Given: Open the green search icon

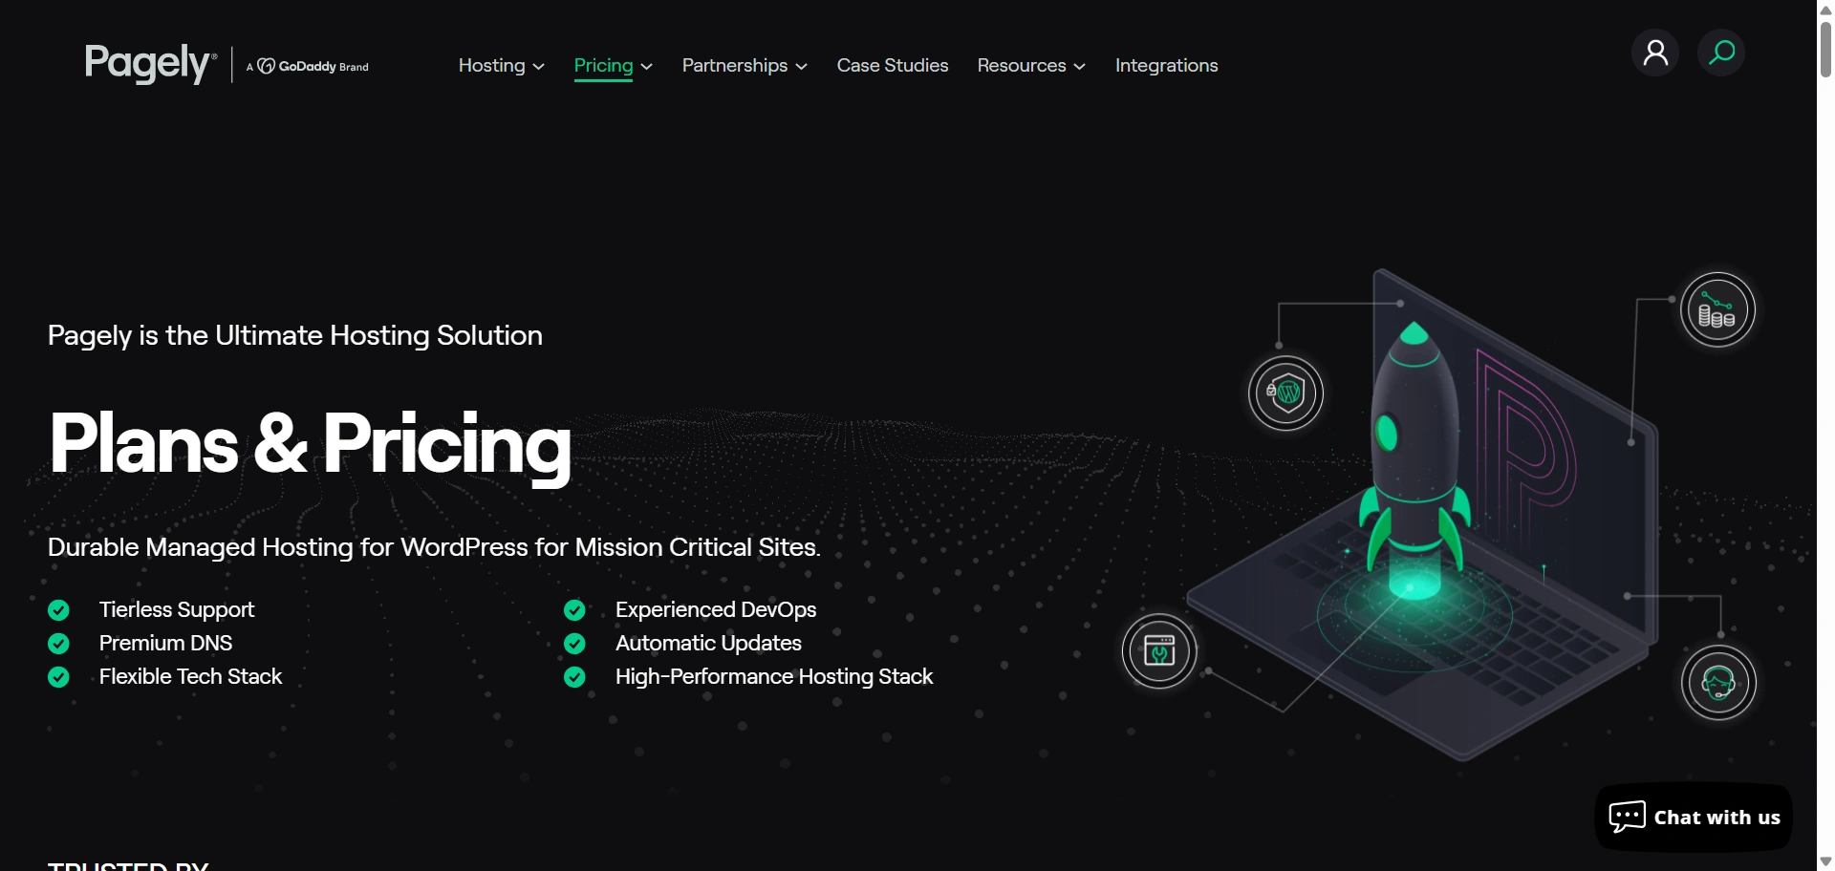Looking at the screenshot, I should pos(1721,53).
